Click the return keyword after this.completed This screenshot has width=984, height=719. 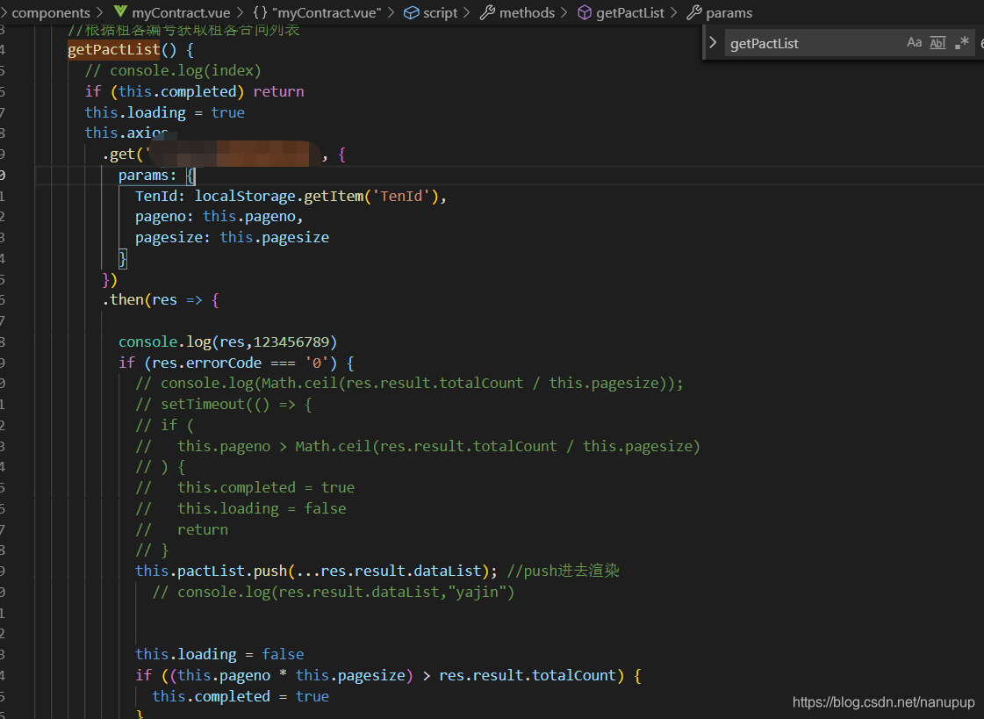278,91
